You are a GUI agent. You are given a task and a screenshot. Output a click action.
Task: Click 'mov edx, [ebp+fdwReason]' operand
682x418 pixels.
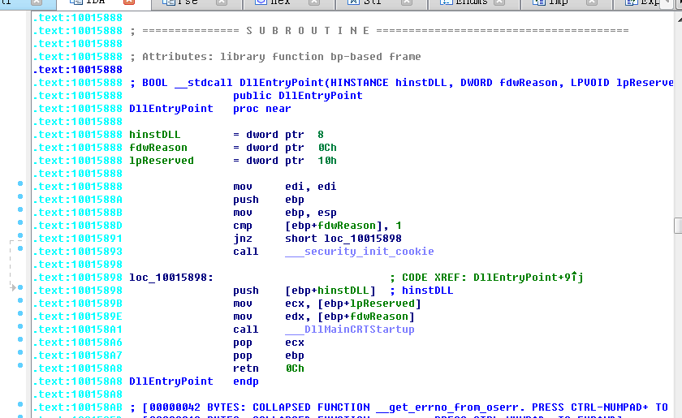click(x=350, y=317)
